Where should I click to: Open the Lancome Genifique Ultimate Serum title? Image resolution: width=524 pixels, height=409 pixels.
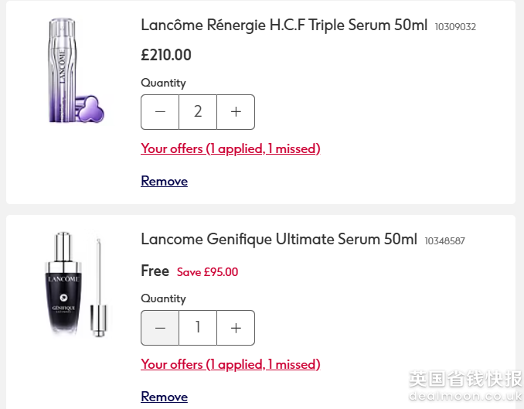(278, 240)
